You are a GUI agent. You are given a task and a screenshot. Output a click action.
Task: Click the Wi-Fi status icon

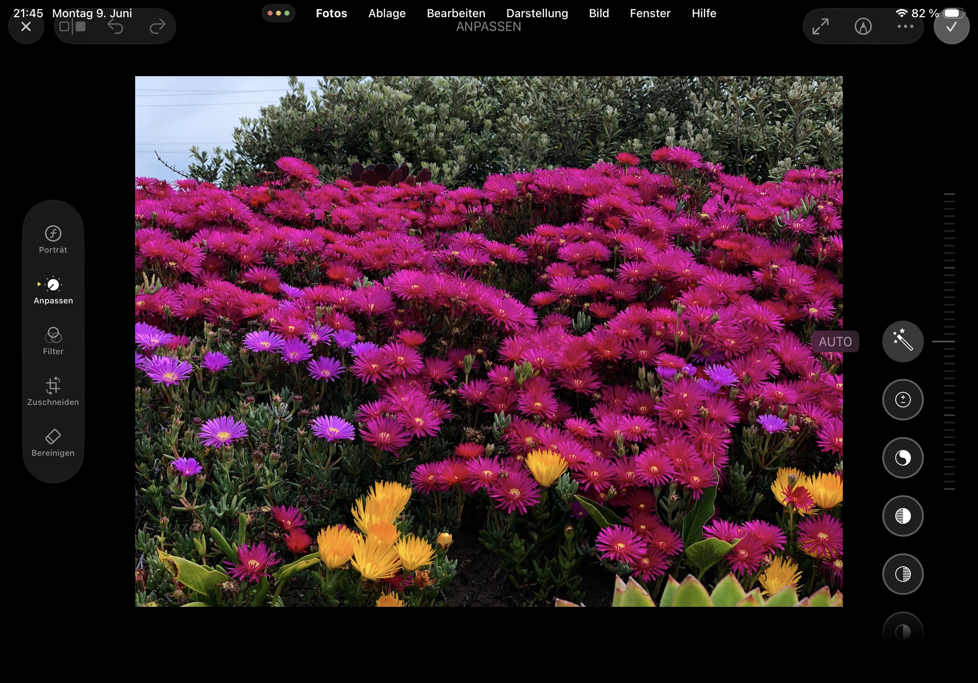click(901, 13)
